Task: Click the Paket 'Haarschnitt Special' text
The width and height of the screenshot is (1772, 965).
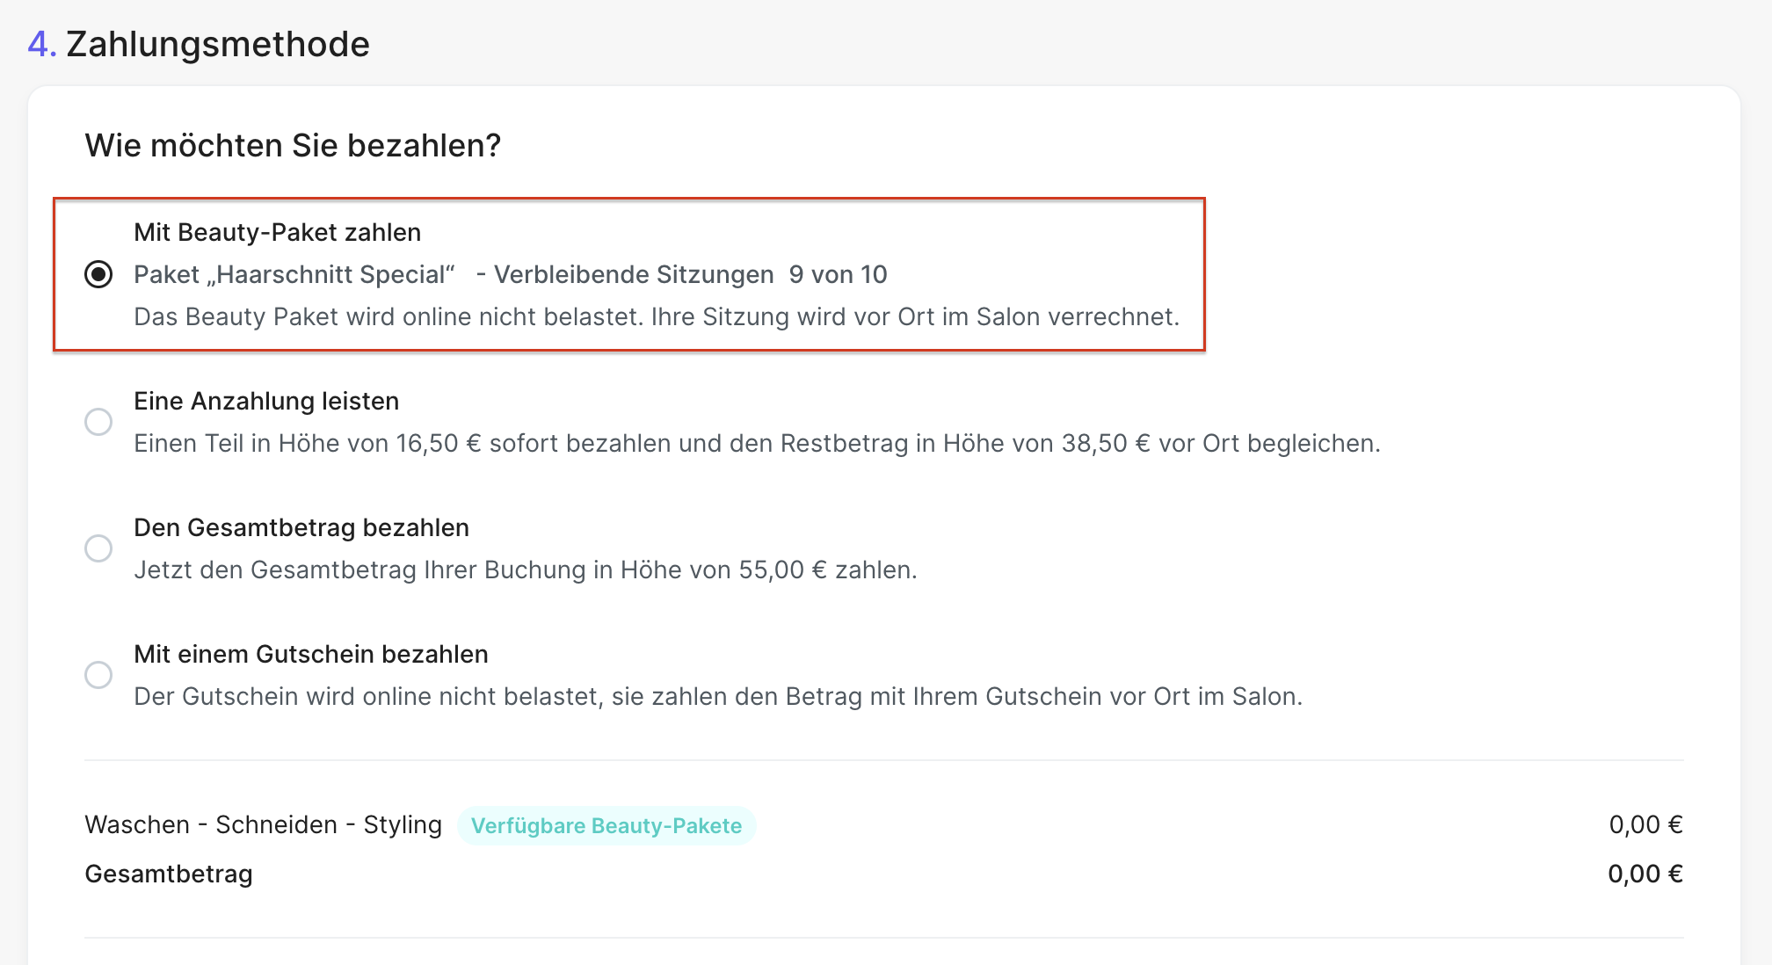Action: [x=294, y=274]
